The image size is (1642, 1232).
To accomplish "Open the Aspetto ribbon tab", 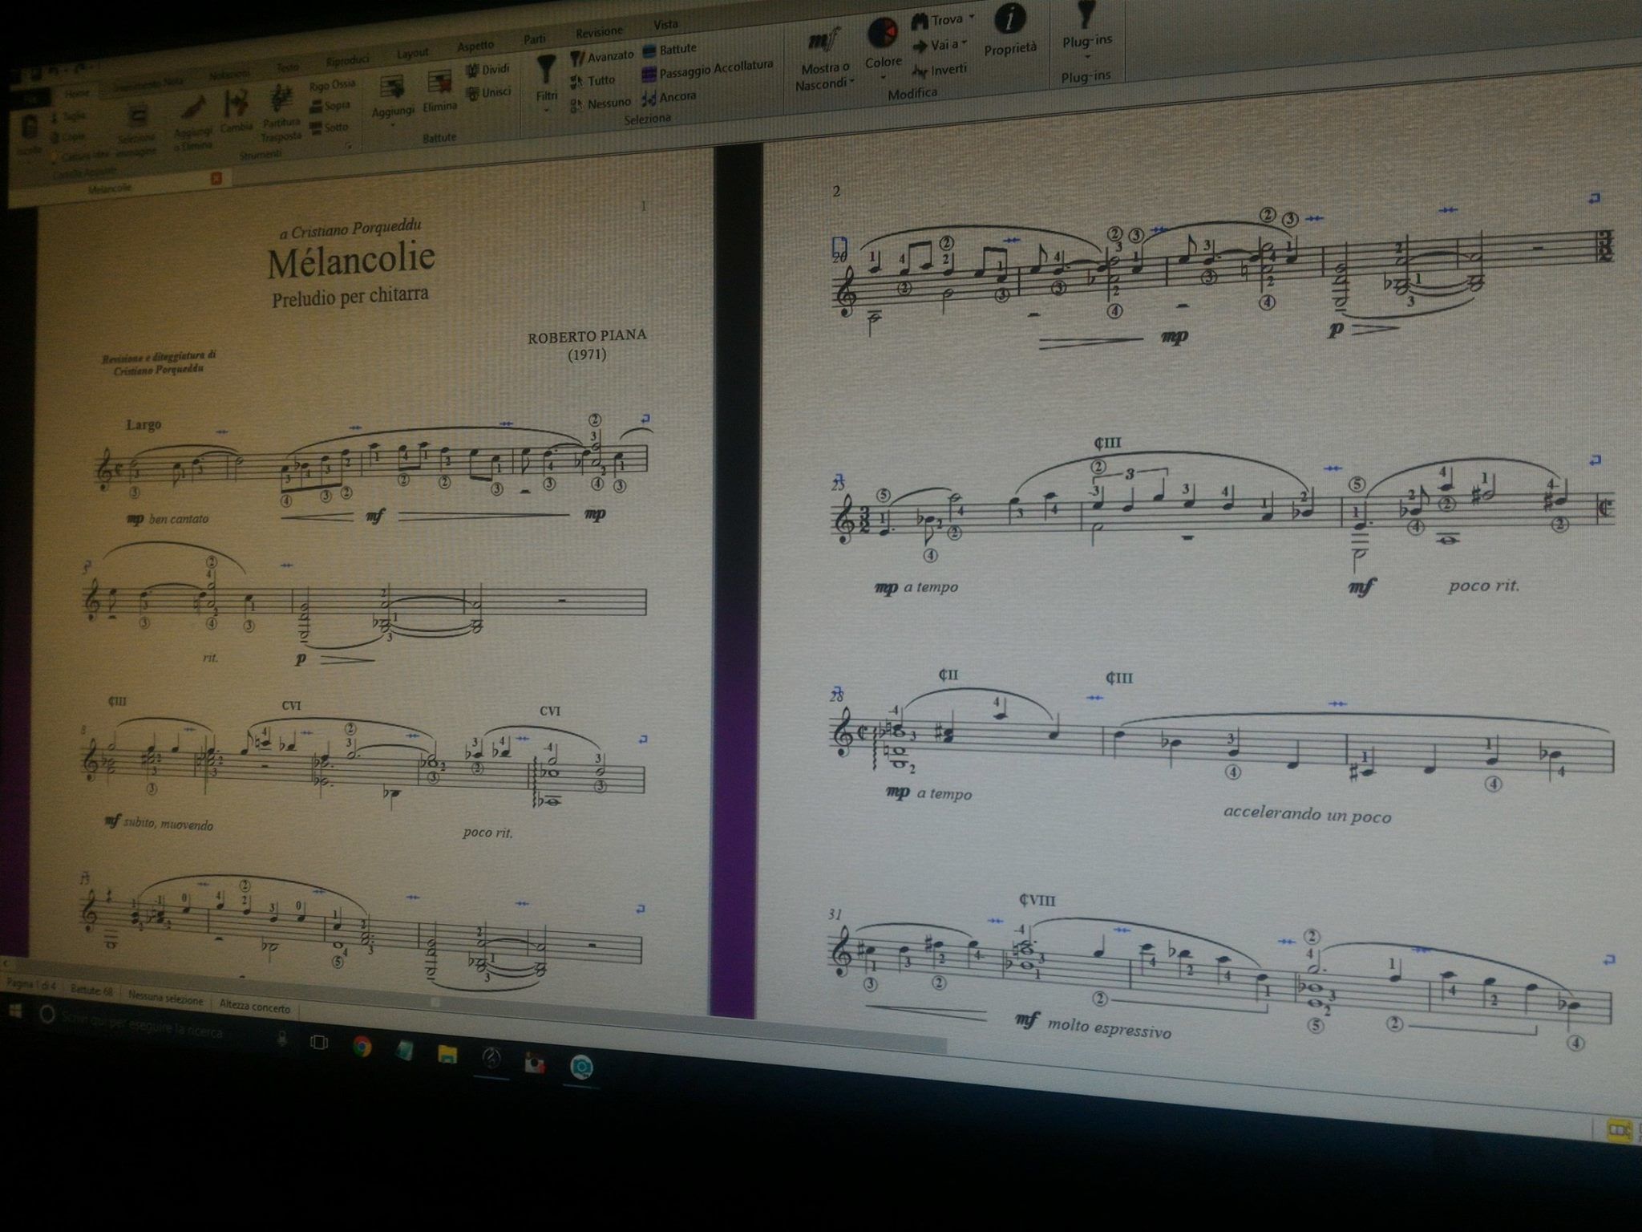I will pyautogui.click(x=475, y=47).
